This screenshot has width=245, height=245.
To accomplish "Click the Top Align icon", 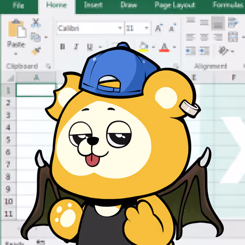I will click(191, 20).
